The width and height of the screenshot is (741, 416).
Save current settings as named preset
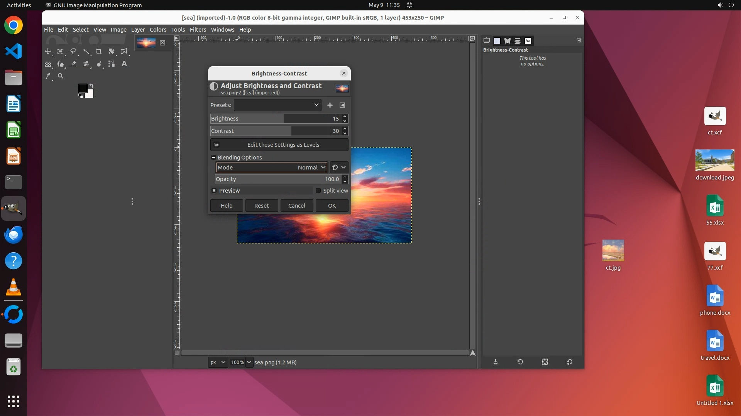click(330, 105)
